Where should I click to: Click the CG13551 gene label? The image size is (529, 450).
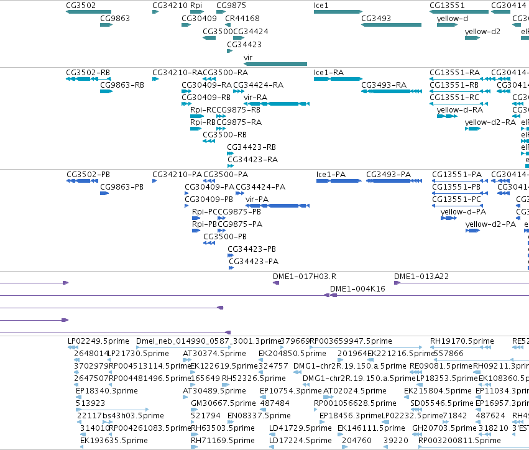click(x=447, y=6)
